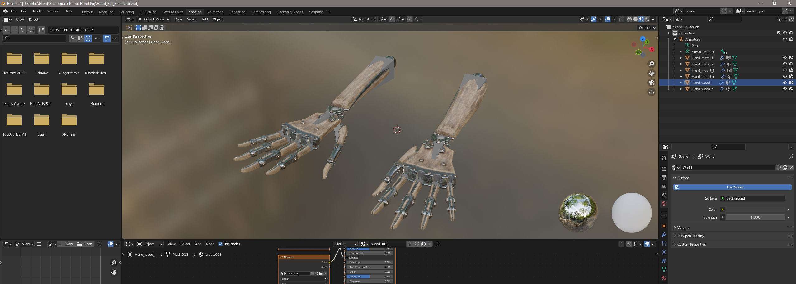
Task: Refresh the file browser list
Action: pyautogui.click(x=31, y=30)
